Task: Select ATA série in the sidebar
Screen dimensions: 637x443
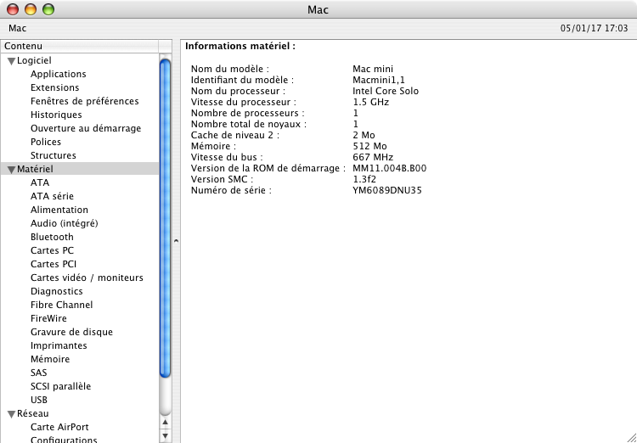Action: (x=52, y=196)
